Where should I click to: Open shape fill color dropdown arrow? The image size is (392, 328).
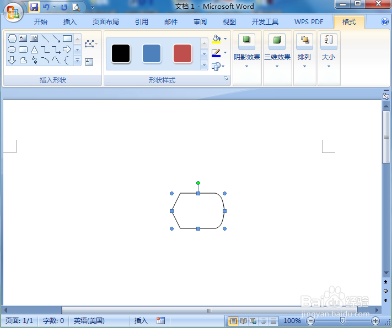(225, 39)
